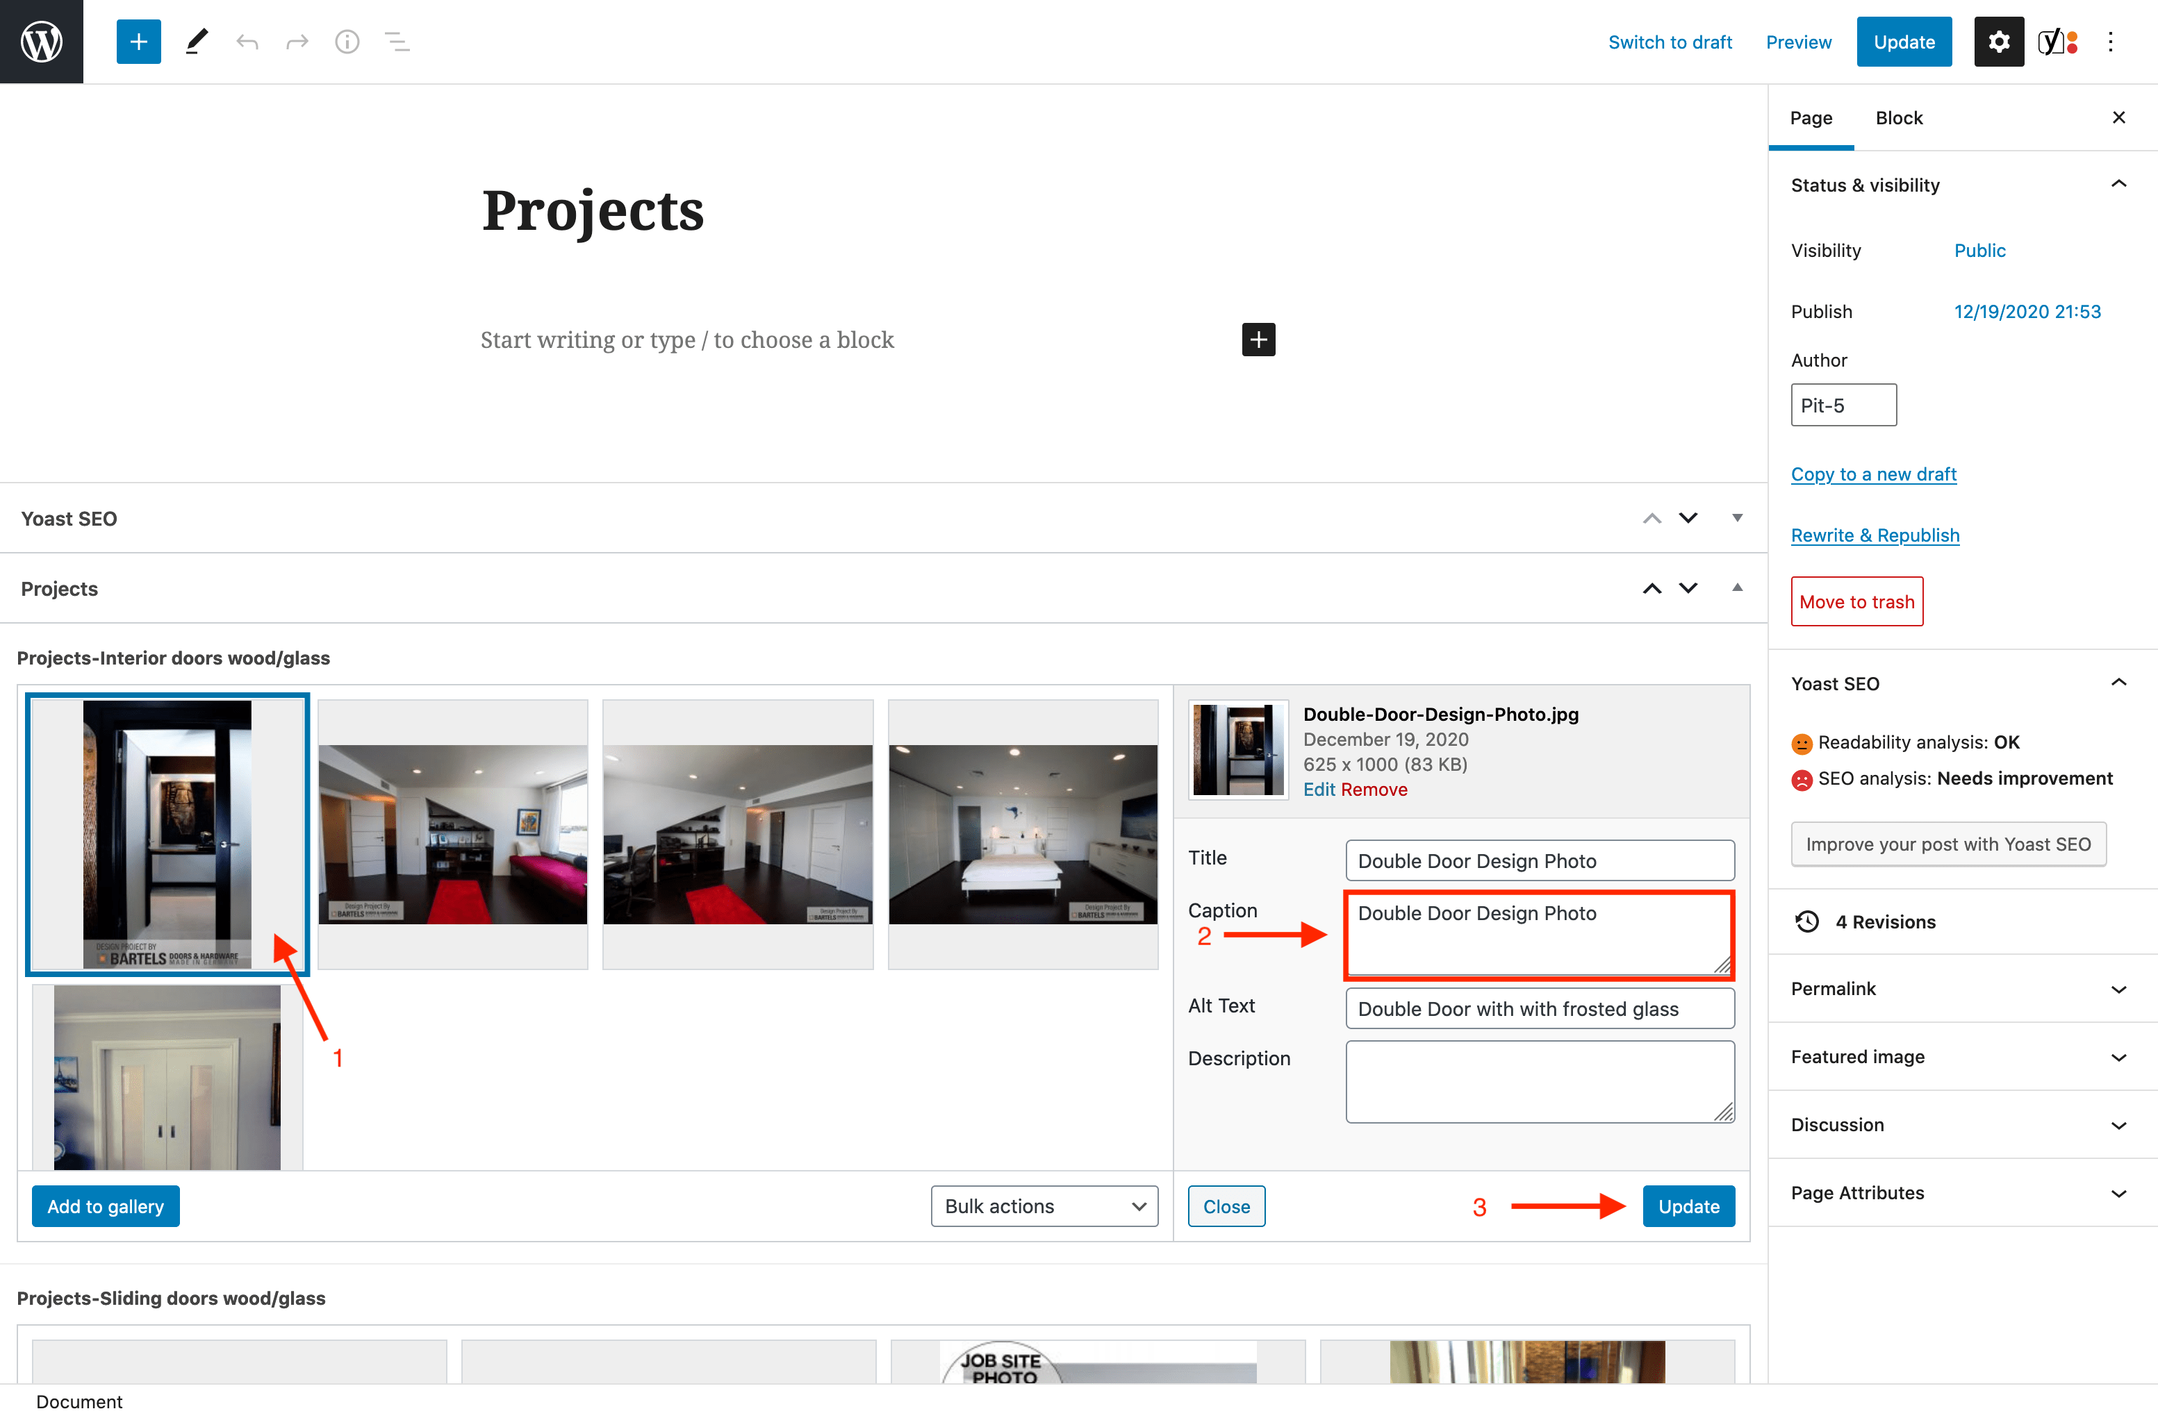Click the Copy to a new draft link
This screenshot has width=2158, height=1418.
(1873, 474)
